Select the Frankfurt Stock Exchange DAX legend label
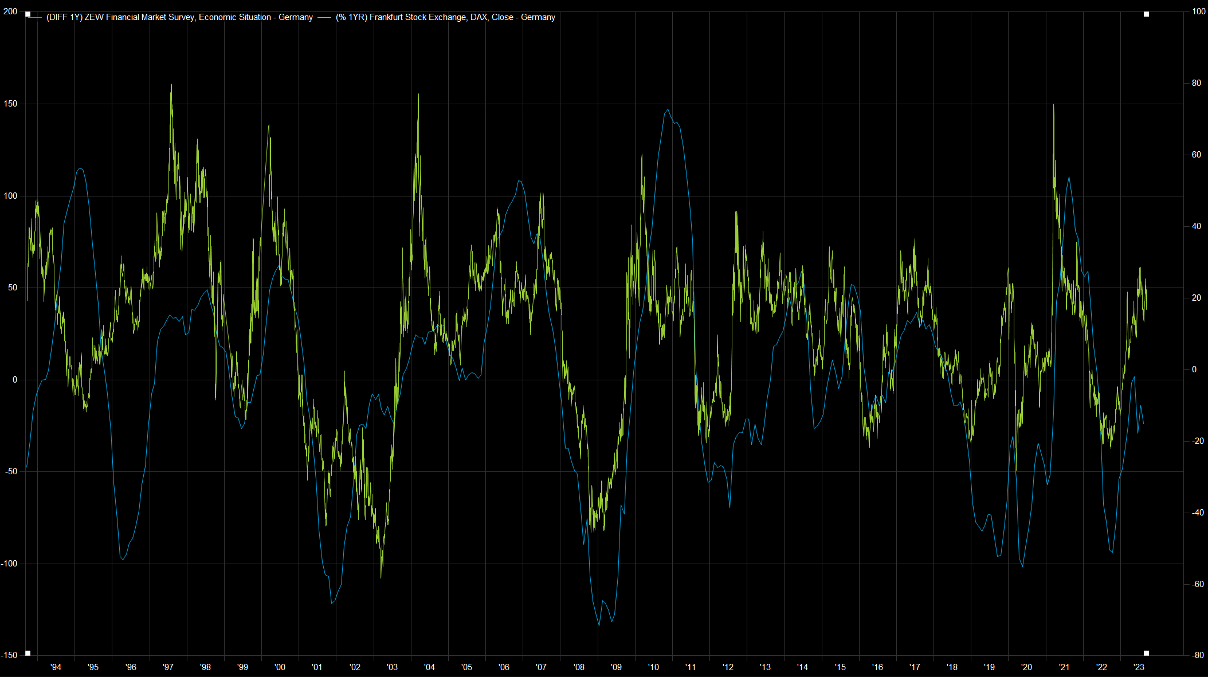Viewport: 1208px width, 677px height. [445, 17]
